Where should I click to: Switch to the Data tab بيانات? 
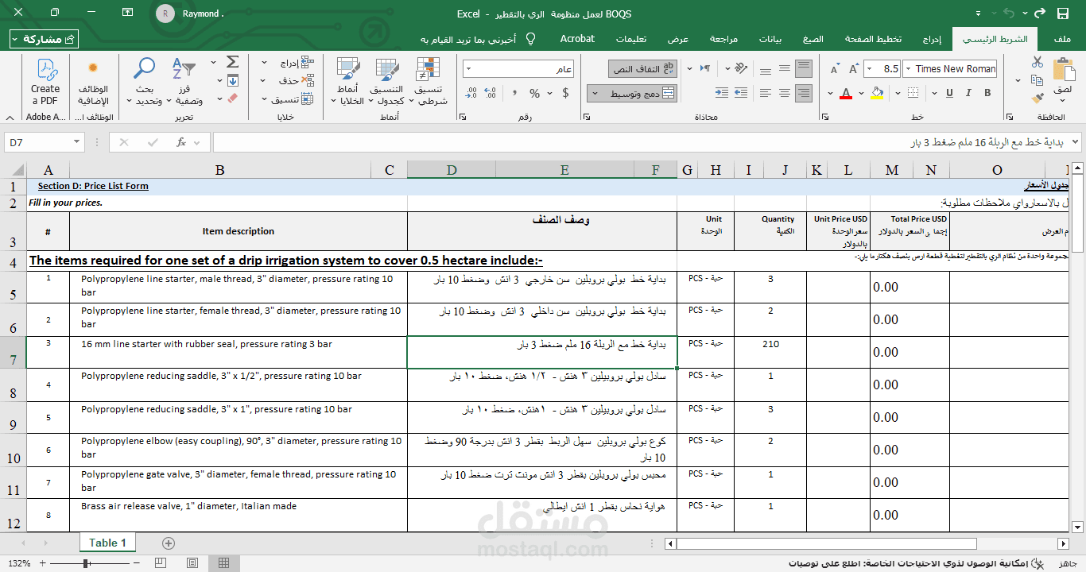tap(770, 39)
